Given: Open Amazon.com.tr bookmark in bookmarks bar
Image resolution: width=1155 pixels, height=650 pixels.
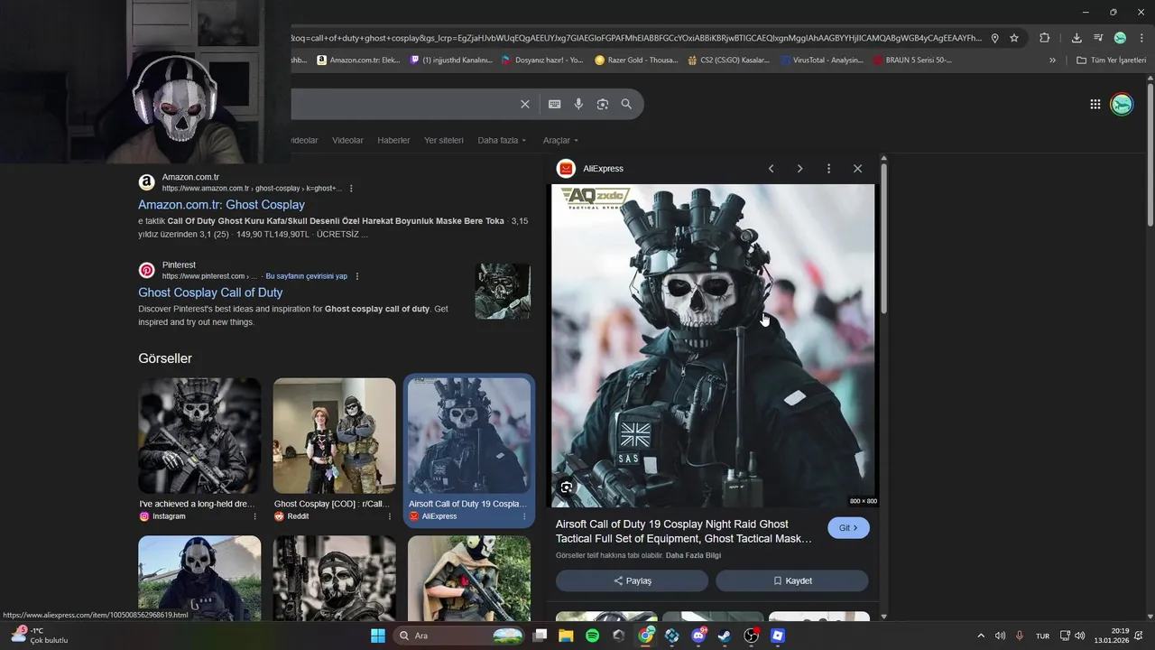Looking at the screenshot, I should 358,60.
